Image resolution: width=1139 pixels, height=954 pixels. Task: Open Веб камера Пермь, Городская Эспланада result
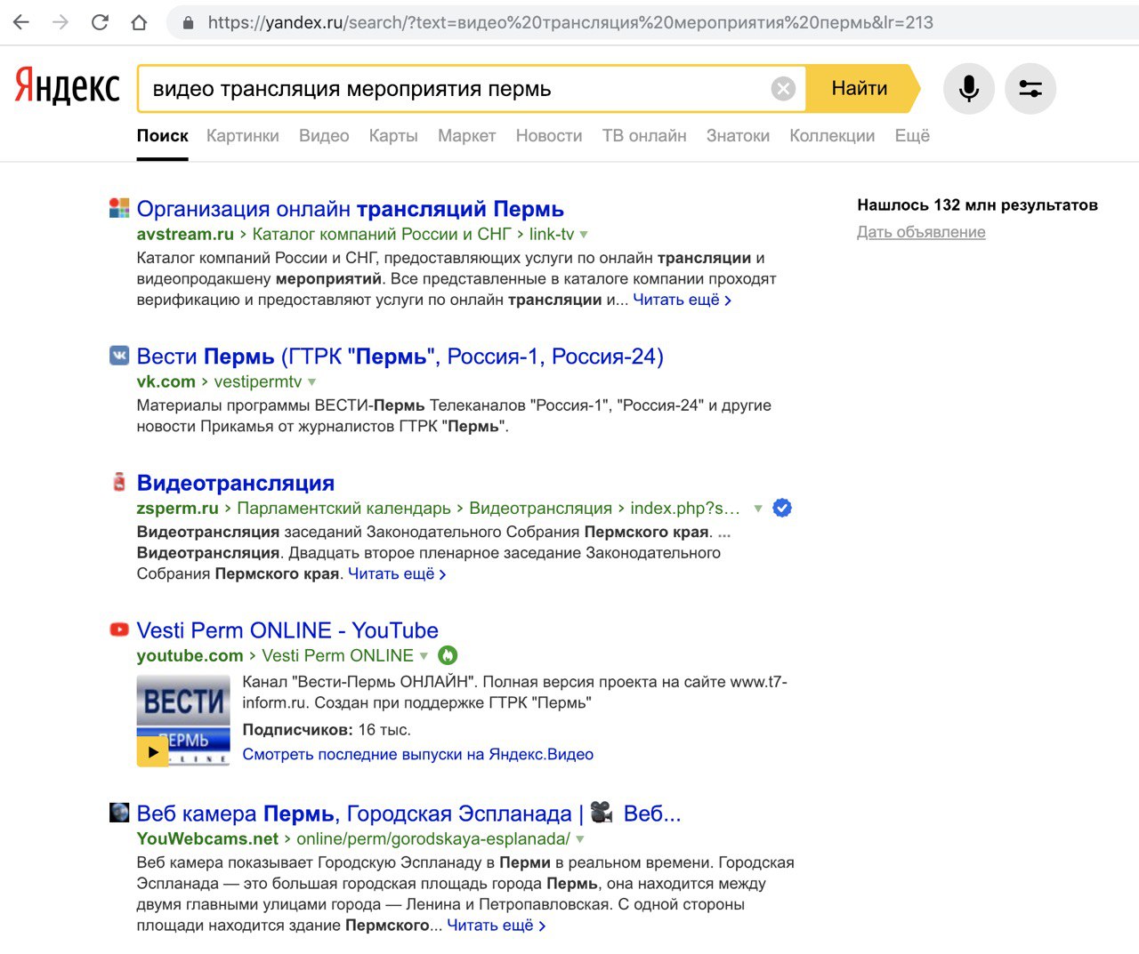409,814
